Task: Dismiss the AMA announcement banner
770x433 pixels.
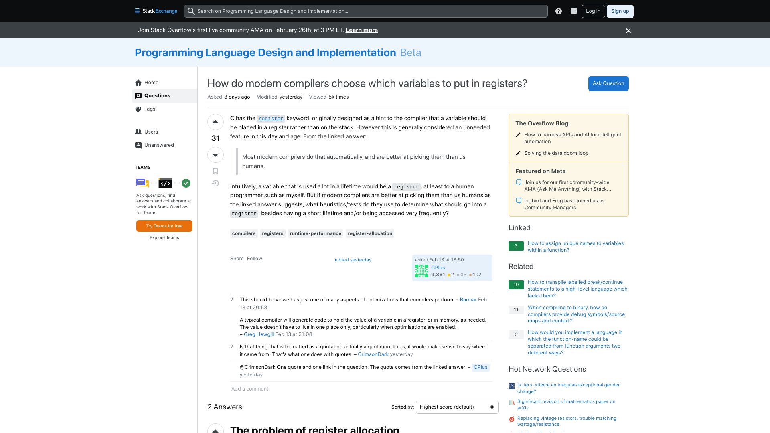Action: point(628,31)
